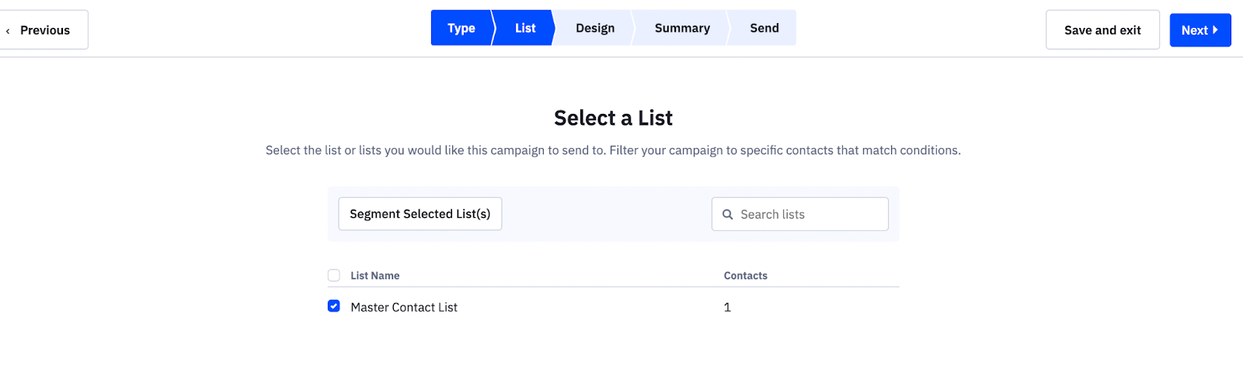Click the back chevron beside Previous
The image size is (1243, 386).
pos(8,31)
